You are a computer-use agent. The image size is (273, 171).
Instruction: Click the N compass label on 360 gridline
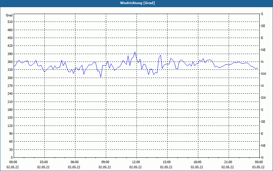262,62
